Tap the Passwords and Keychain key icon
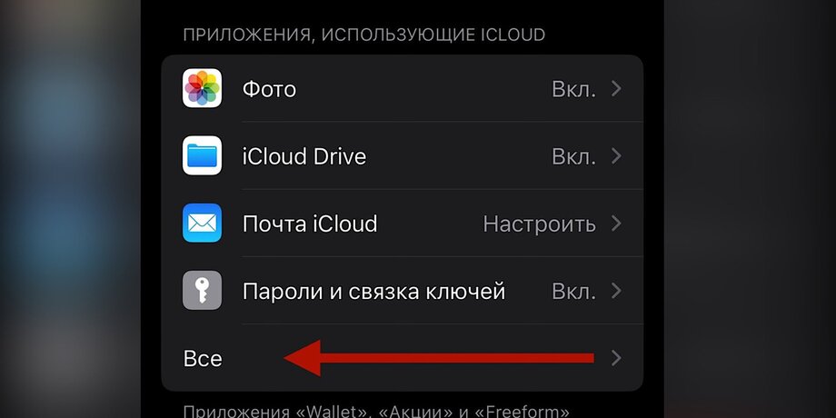 click(202, 292)
